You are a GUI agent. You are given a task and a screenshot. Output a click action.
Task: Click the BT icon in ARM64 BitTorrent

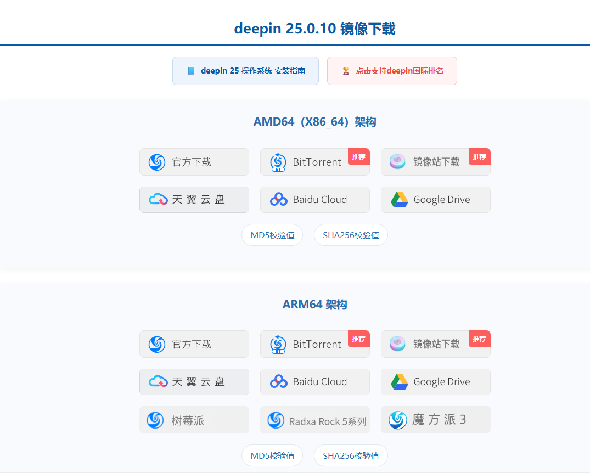(x=278, y=344)
